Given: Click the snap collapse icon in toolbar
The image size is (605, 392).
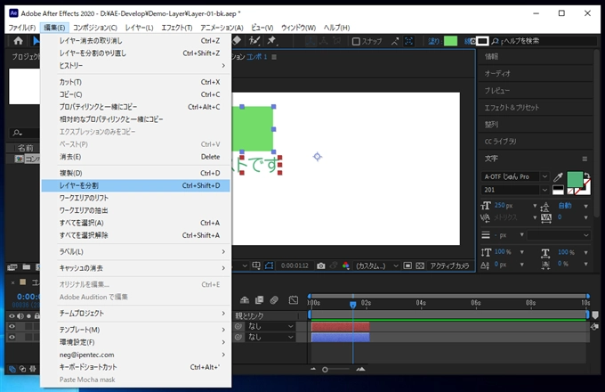Looking at the screenshot, I should [x=409, y=41].
